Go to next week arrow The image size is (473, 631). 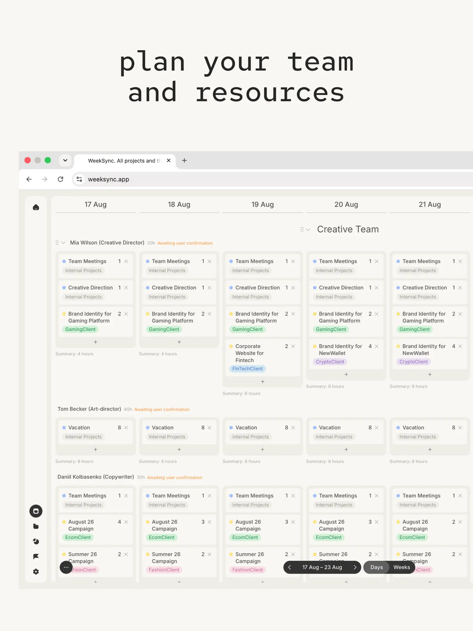355,567
